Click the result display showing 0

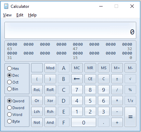click(70, 30)
